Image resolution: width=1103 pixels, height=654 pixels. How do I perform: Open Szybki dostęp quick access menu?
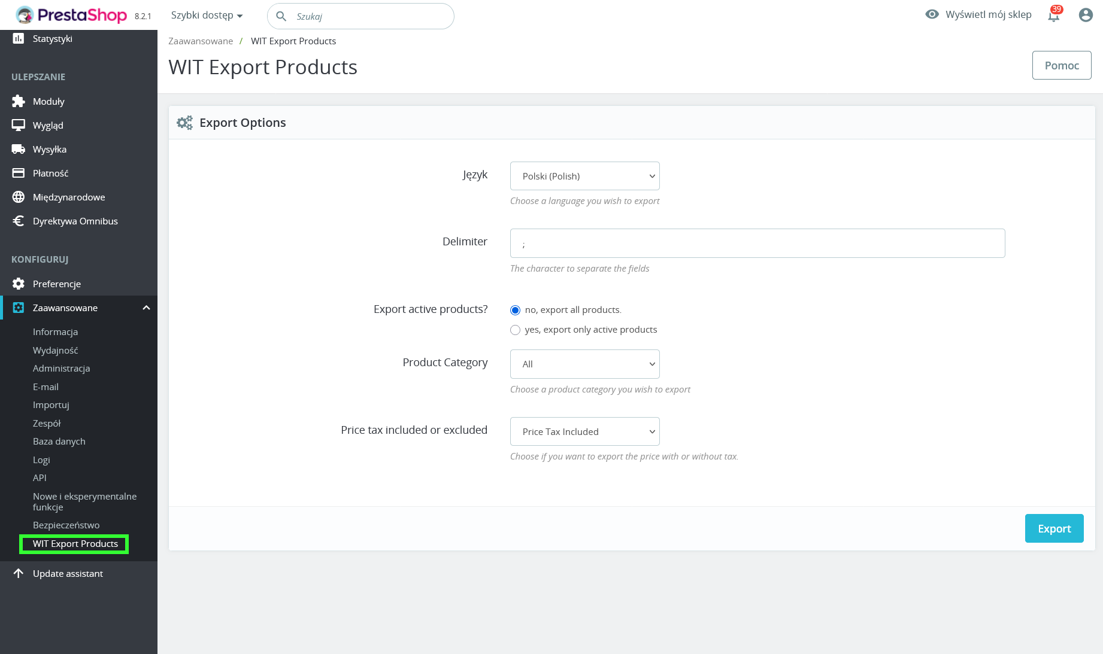[x=207, y=16]
